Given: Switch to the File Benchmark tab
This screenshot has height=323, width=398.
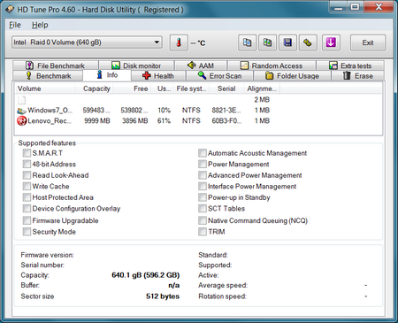Looking at the screenshot, I should pyautogui.click(x=56, y=65).
